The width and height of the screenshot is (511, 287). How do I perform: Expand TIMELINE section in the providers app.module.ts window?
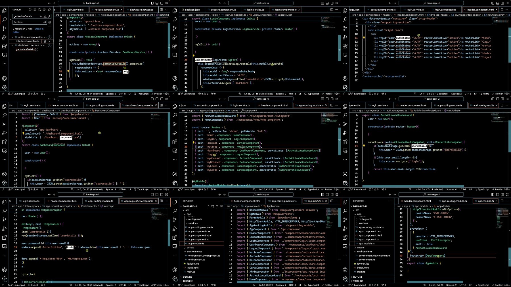coord(372,281)
